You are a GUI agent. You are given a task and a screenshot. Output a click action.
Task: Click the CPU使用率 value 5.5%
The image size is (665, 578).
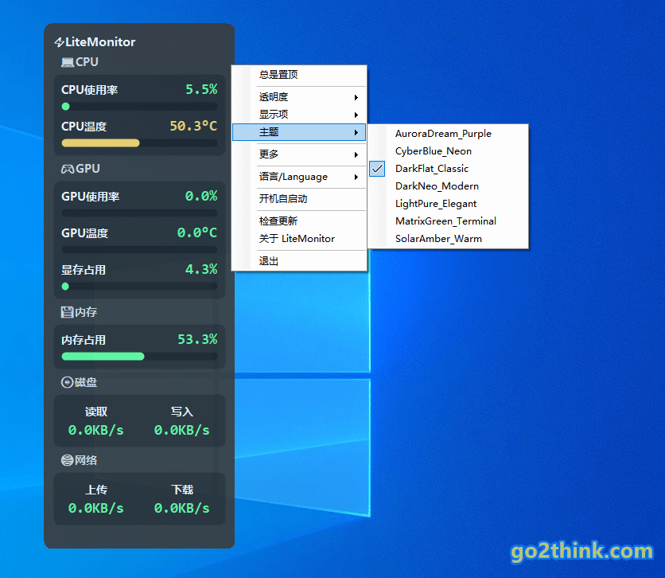[x=201, y=89]
